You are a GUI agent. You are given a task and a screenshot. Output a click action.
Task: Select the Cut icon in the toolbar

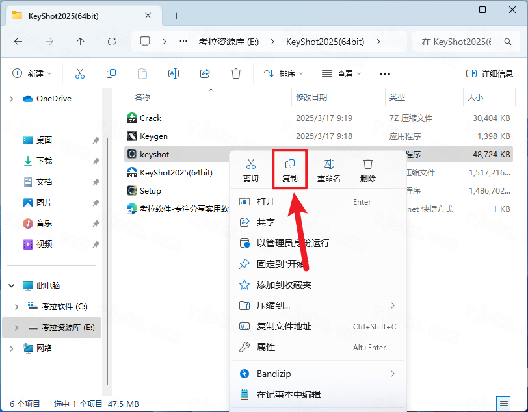[x=80, y=73]
